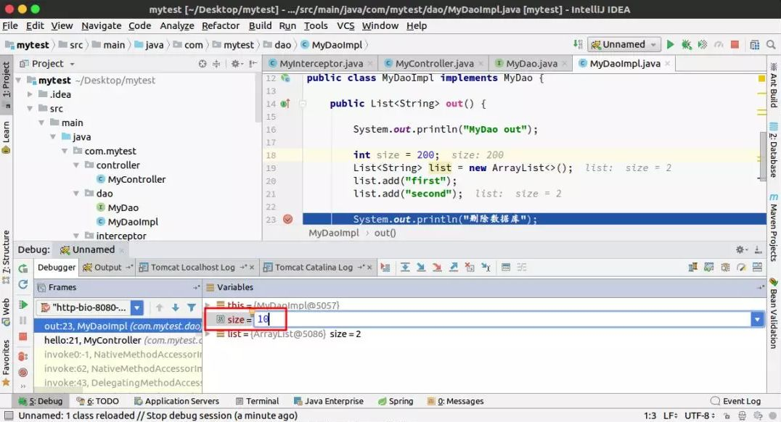Click the frames filter funnel icon
781x422 pixels.
(x=191, y=308)
